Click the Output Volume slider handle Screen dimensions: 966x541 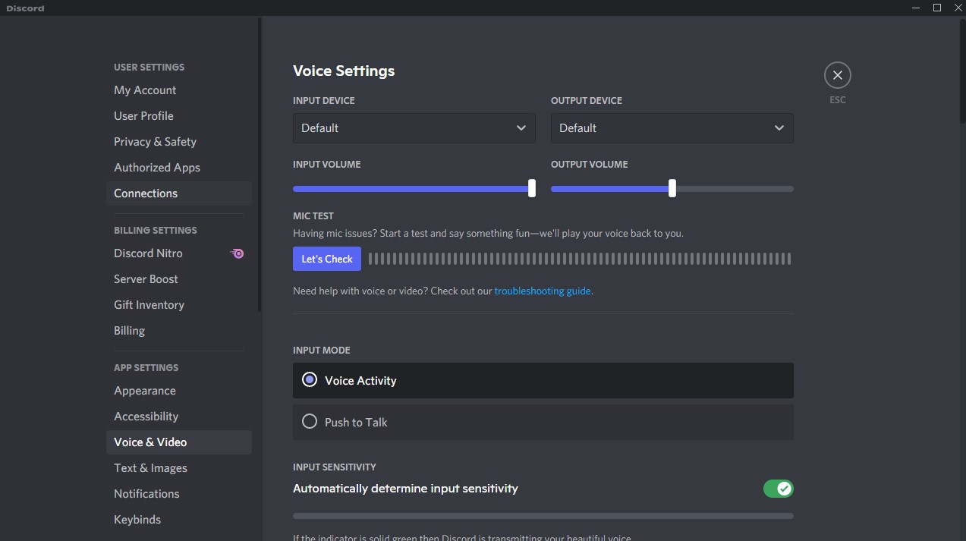pyautogui.click(x=672, y=188)
